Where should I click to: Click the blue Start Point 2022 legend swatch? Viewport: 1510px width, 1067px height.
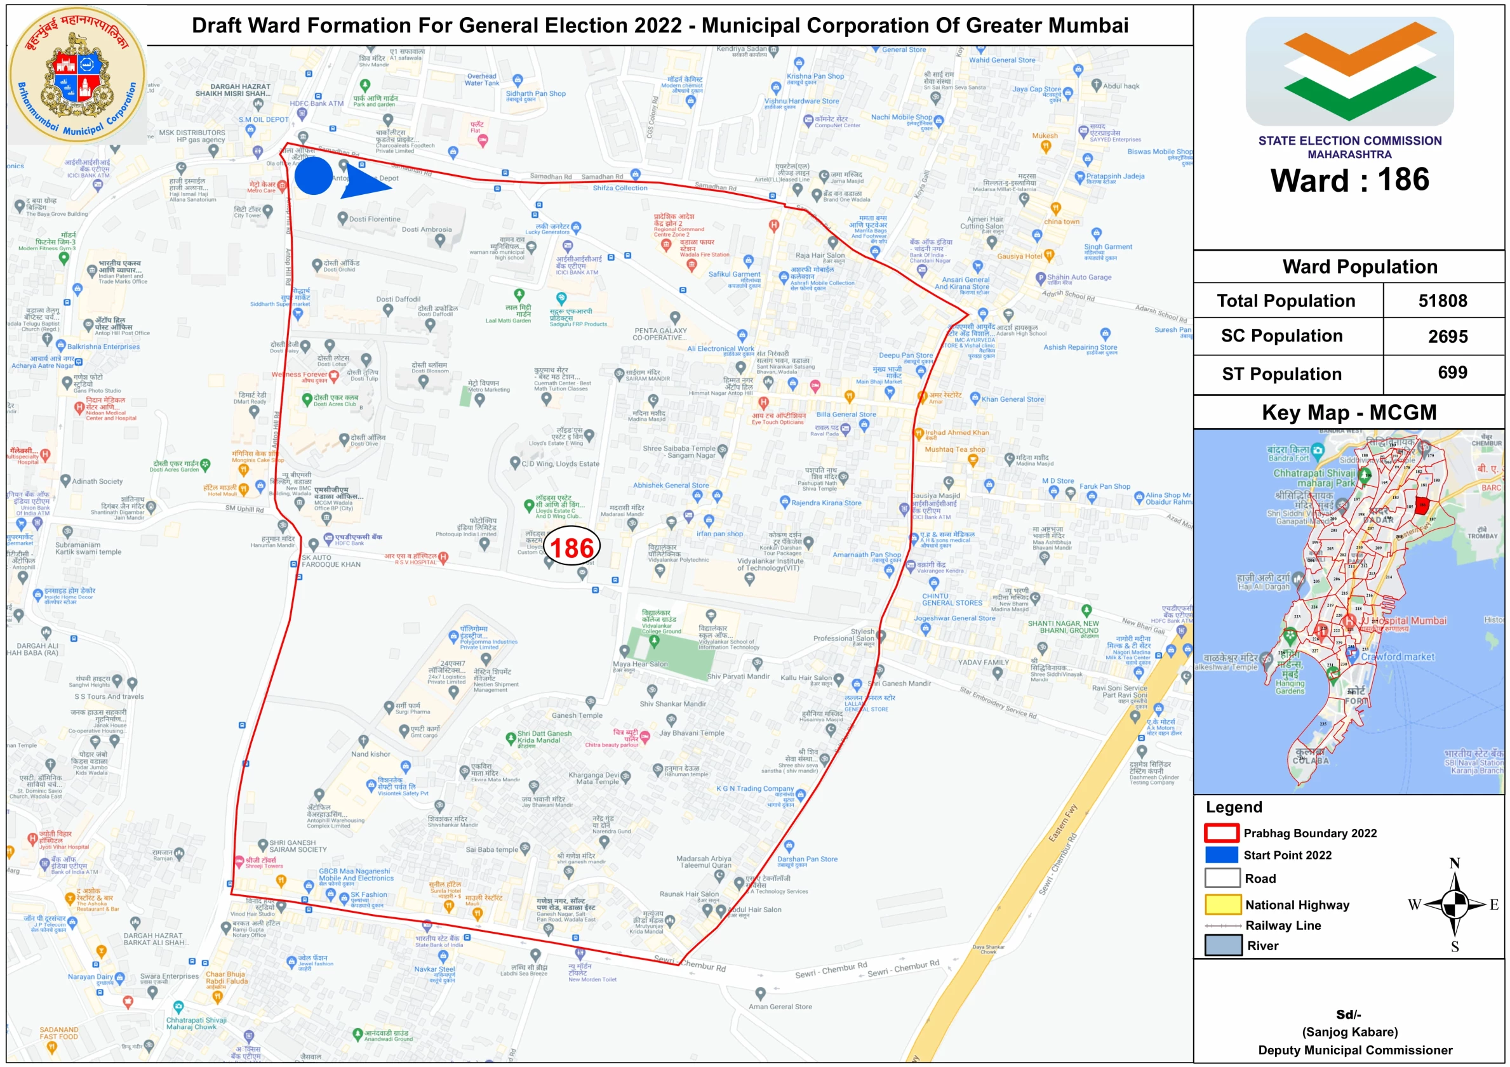(1221, 854)
